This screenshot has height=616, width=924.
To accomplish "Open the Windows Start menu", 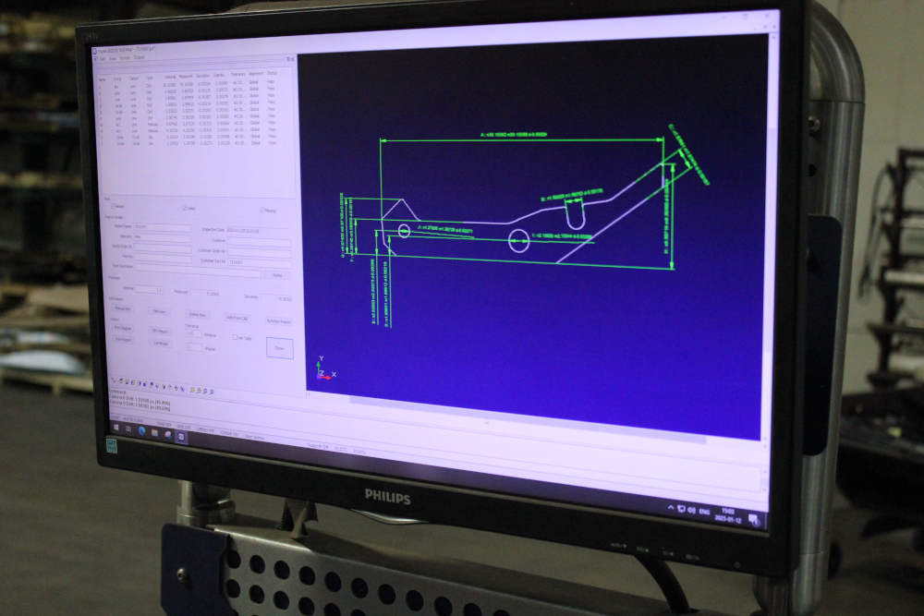I will point(116,428).
